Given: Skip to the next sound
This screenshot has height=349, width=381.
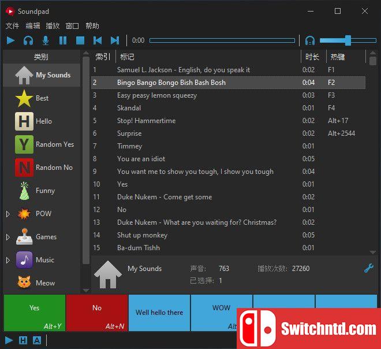Looking at the screenshot, I should (115, 40).
